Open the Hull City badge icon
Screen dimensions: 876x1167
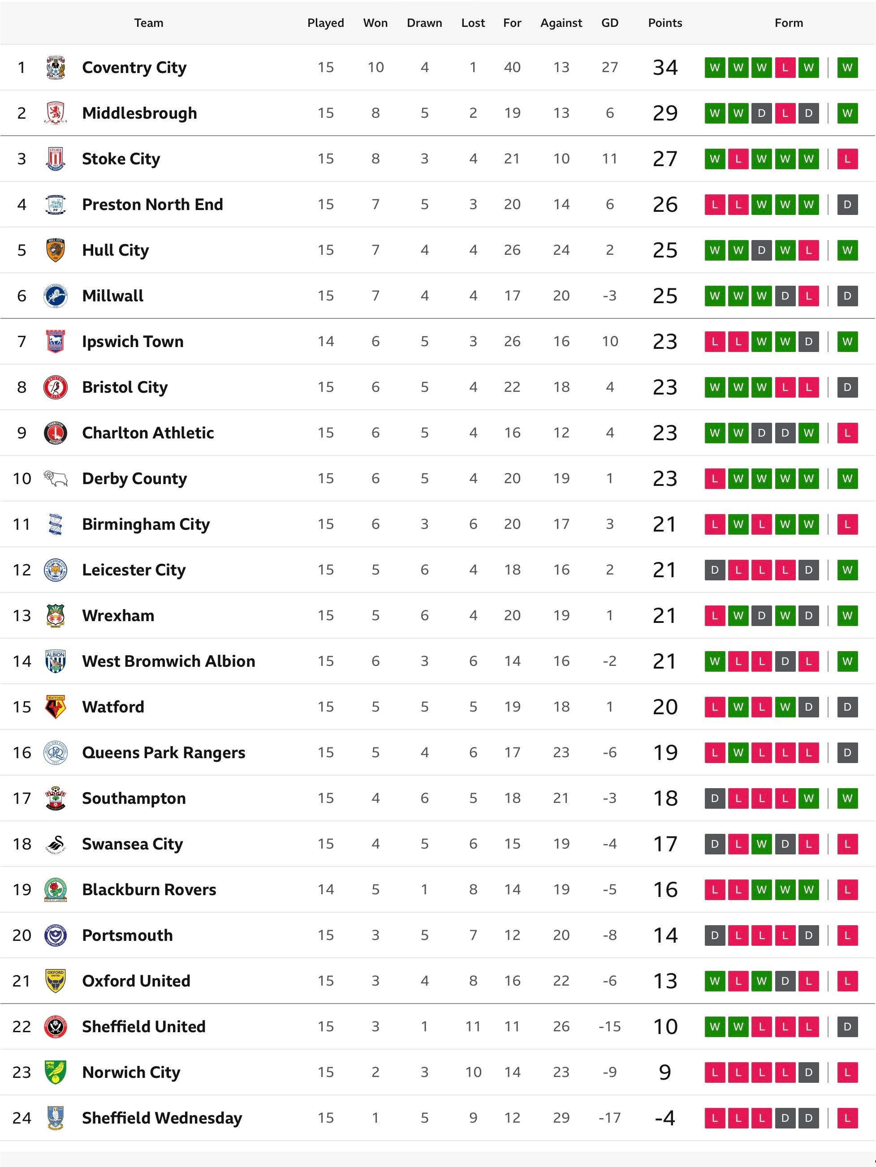pos(56,250)
